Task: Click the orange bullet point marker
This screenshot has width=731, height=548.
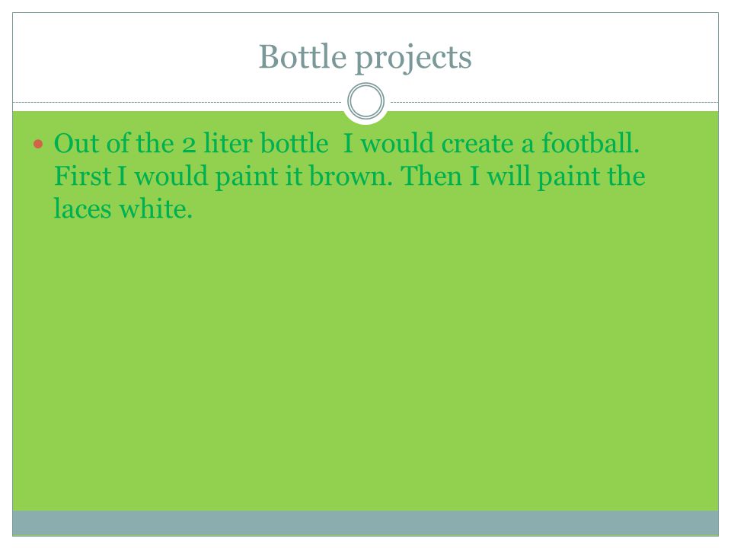Action: (x=38, y=144)
